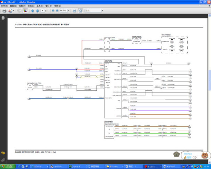Viewport: 211px width, 169px height.
Task: Open the 视图 (View) menu
Action: tap(22, 6)
